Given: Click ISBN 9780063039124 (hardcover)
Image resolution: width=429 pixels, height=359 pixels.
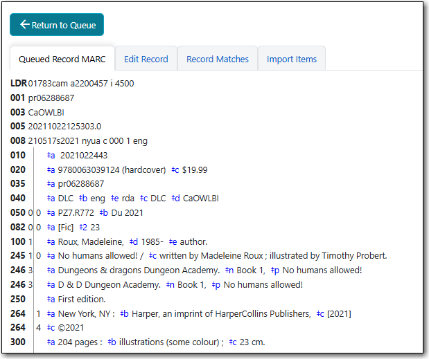Looking at the screenshot, I should pos(112,169).
